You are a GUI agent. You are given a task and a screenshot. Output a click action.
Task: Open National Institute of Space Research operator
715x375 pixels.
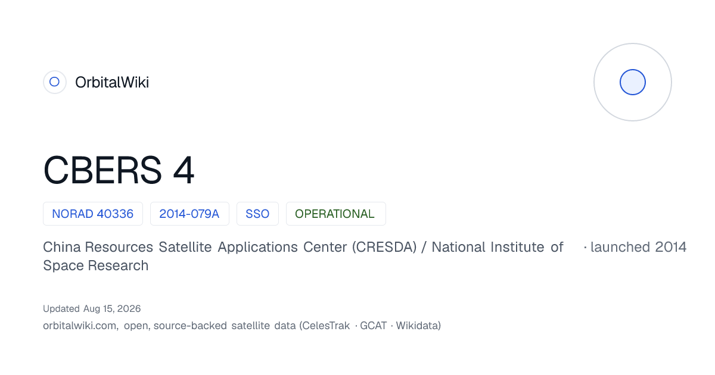[303, 256]
